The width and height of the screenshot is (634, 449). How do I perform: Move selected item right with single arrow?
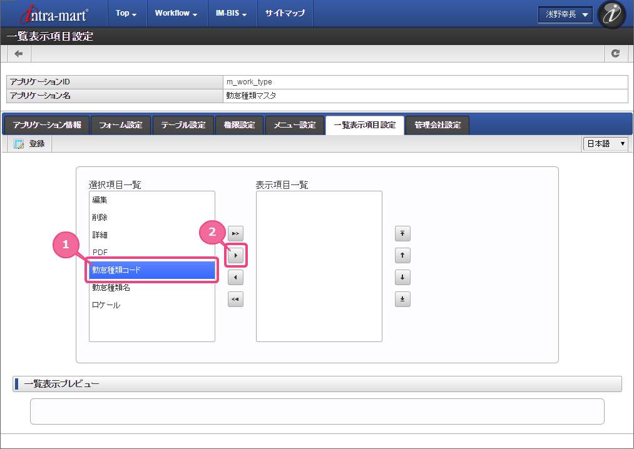click(235, 255)
